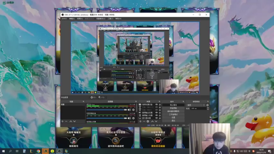
Task: Select the 场景 entry in the scenes list
Action: pyautogui.click(x=73, y=104)
